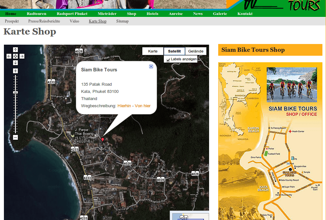The width and height of the screenshot is (326, 220).
Task: Open the Video submenu link
Action: [x=75, y=21]
